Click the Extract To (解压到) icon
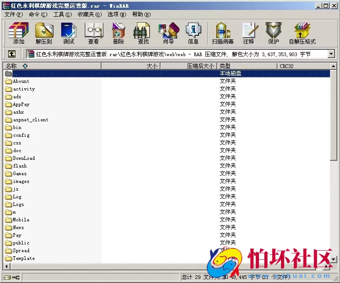Screen dimensions: 340x283 click(x=44, y=33)
